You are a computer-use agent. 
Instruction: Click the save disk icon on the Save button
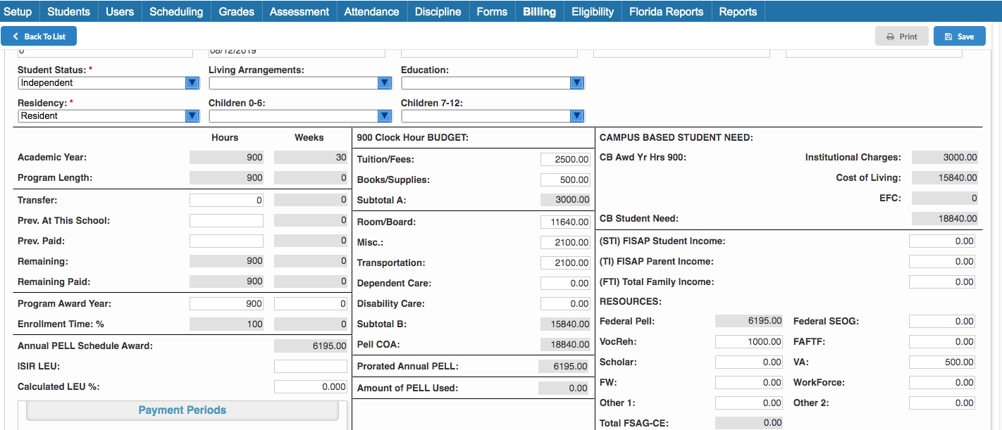click(x=948, y=36)
